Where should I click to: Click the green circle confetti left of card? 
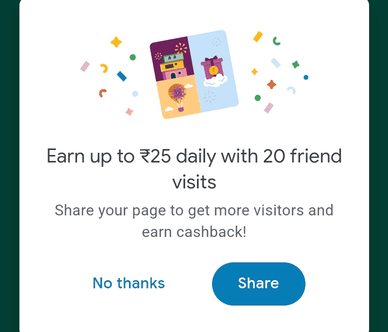[x=133, y=57]
